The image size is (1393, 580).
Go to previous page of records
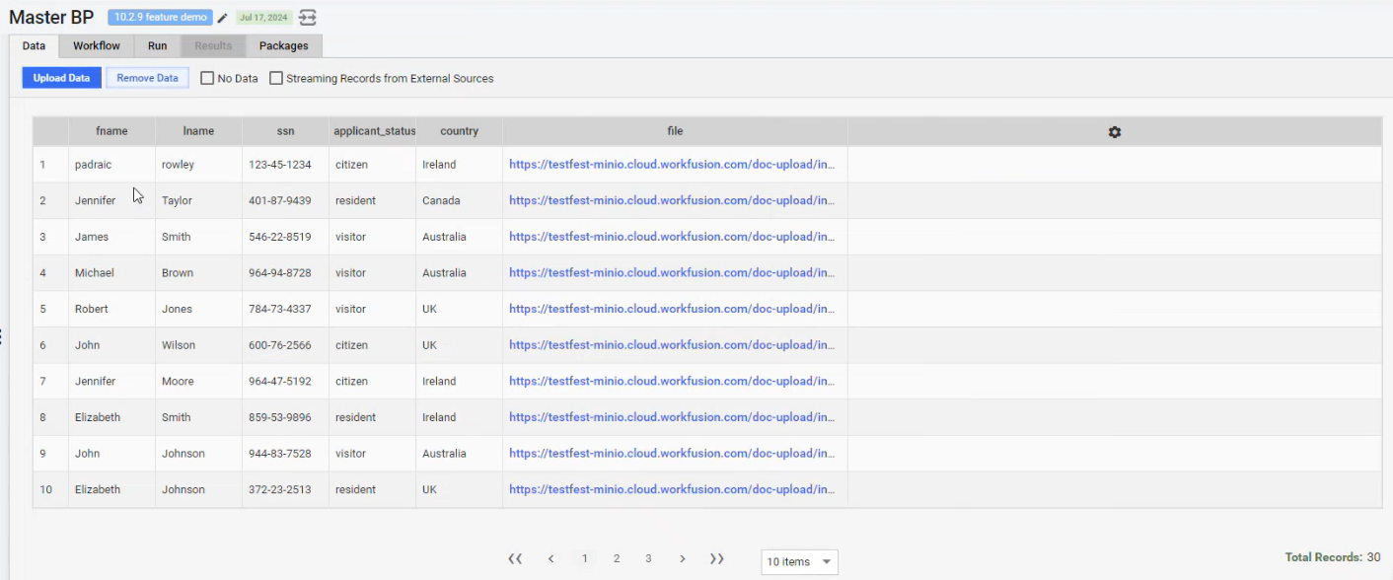coord(550,559)
